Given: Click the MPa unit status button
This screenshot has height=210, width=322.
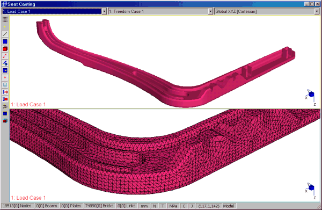Looking at the screenshot, I should pos(173,206).
